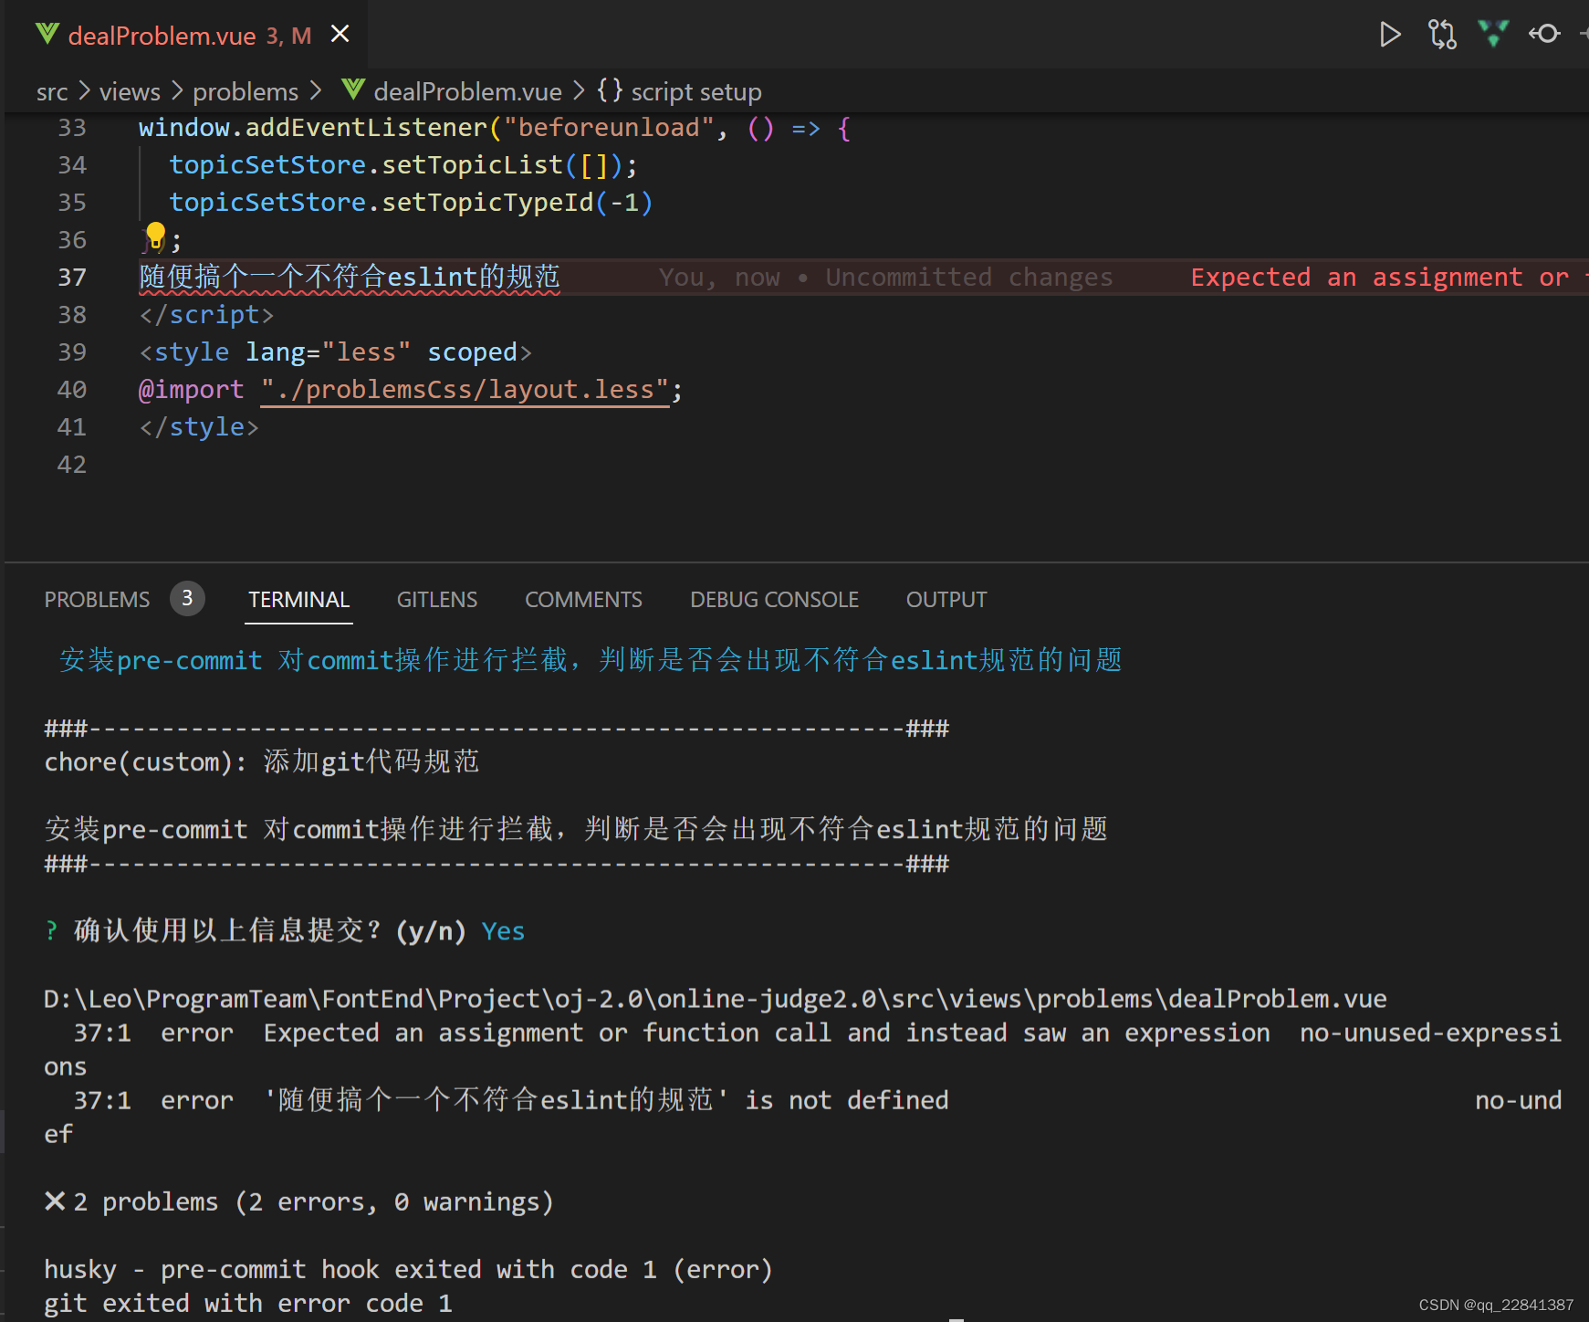Click the Vue file icon in the dealProblem.vue tab
Viewport: 1589px width, 1322px height.
(x=47, y=35)
